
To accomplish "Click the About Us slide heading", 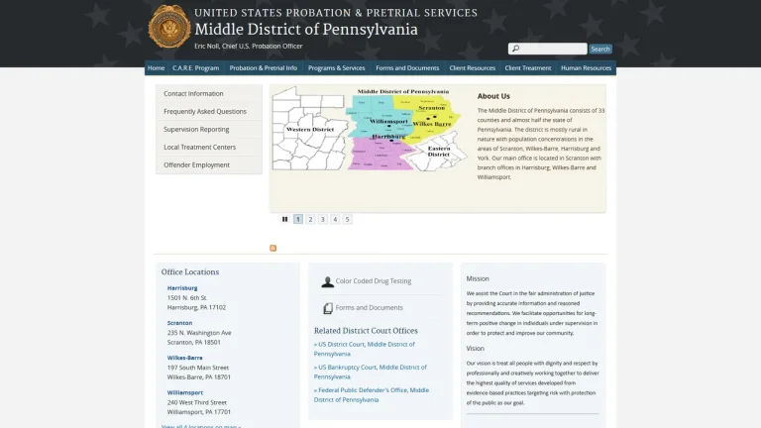I will [493, 96].
